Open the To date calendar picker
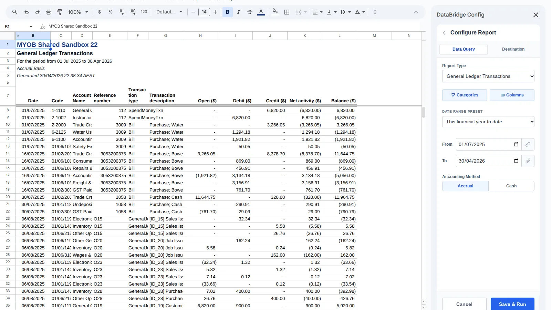551x310 pixels. coord(516,161)
